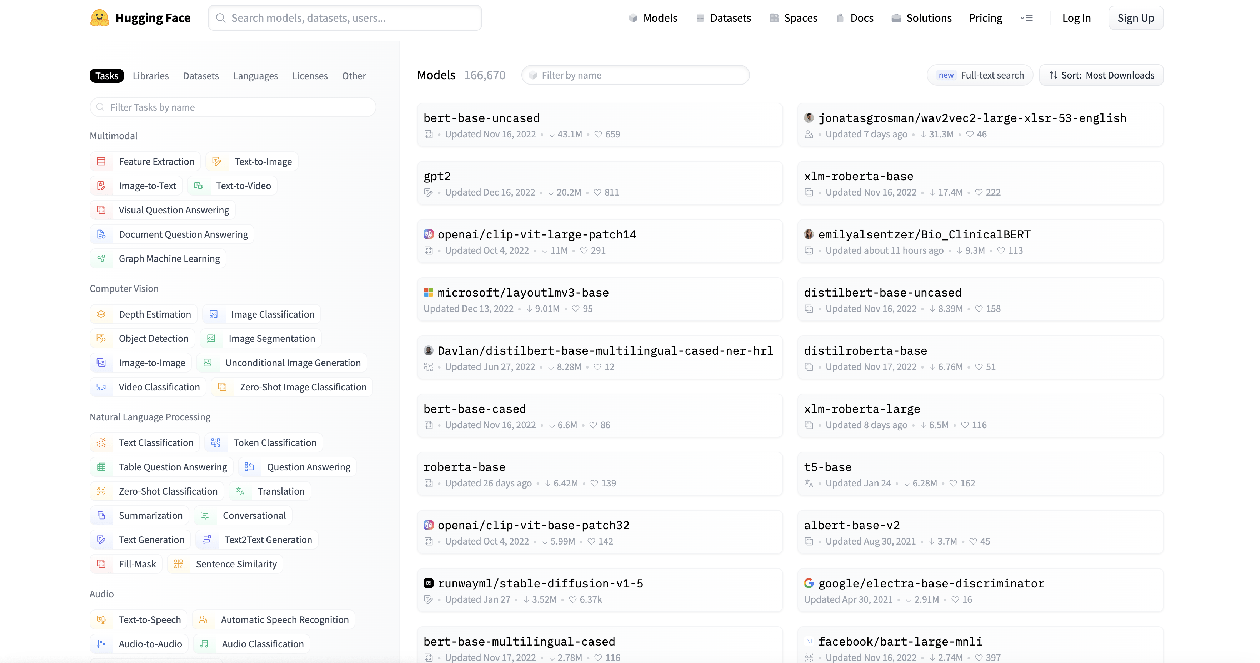Select the Question Answering task
1260x663 pixels.
tap(297, 467)
